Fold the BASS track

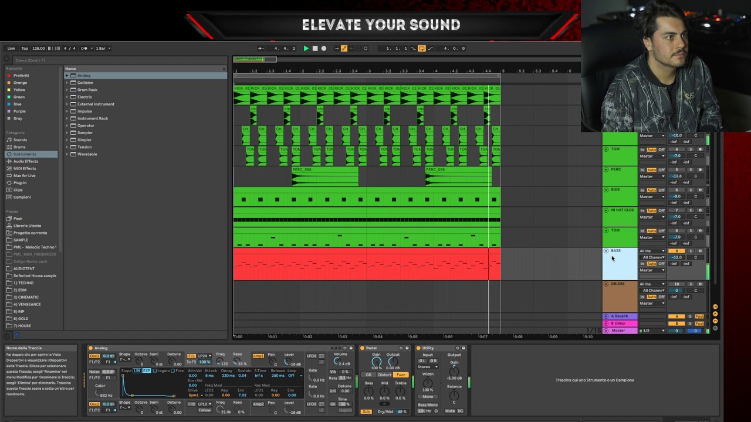pos(606,251)
